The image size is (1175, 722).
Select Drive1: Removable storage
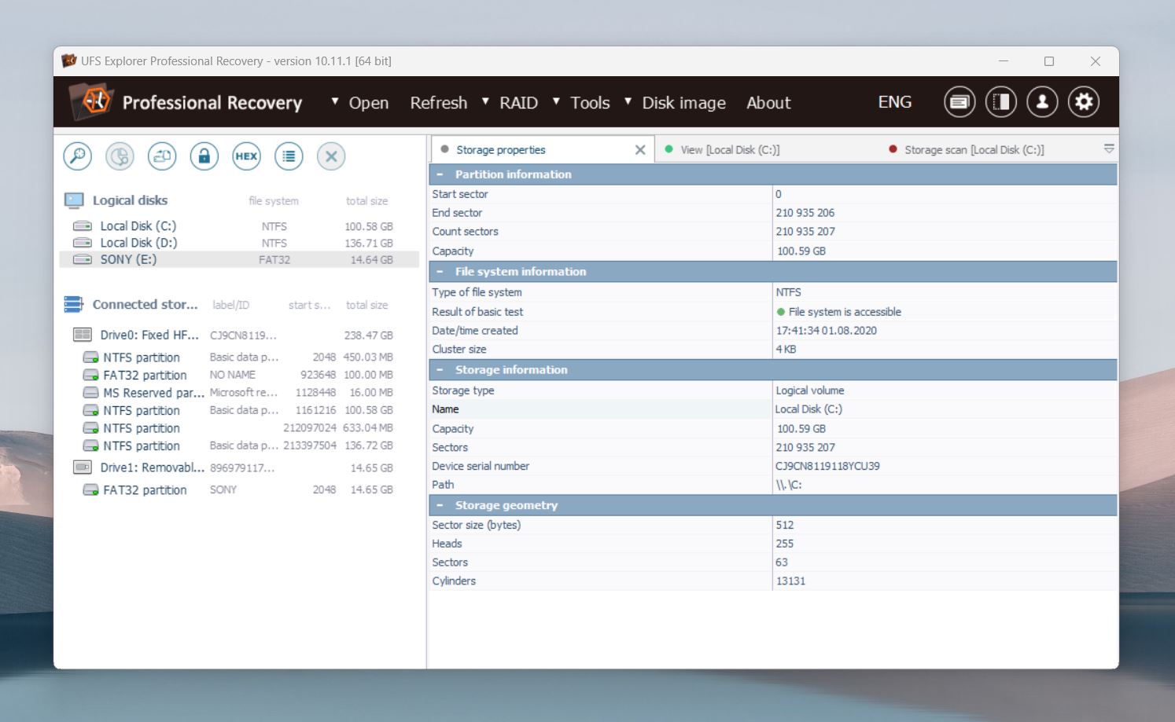(239, 467)
